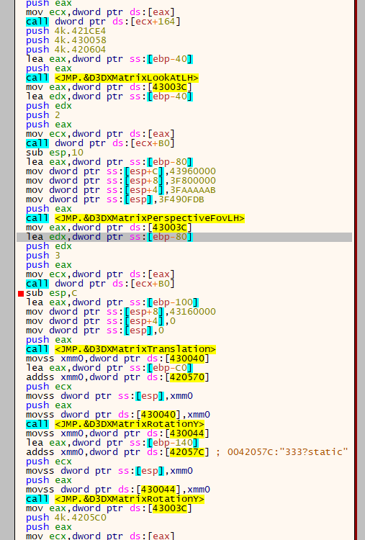Screen dimensions: 365x540
Task: Select the call to D3DXMatrixPerspectiveFovLH
Action: 135,218
